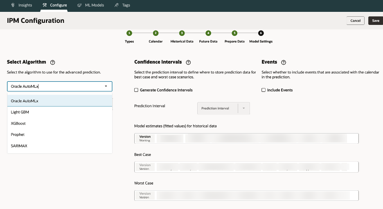This screenshot has height=209, width=383.
Task: Select SARIMAX algorithm option
Action: (19, 146)
